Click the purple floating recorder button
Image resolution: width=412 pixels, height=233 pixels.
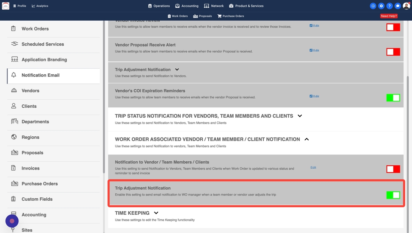(x=12, y=221)
